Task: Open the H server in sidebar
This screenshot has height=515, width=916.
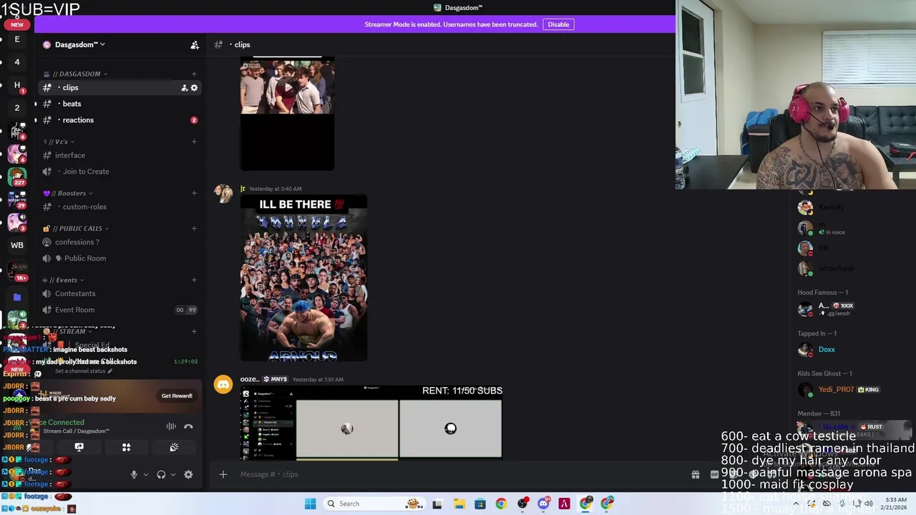Action: (17, 85)
